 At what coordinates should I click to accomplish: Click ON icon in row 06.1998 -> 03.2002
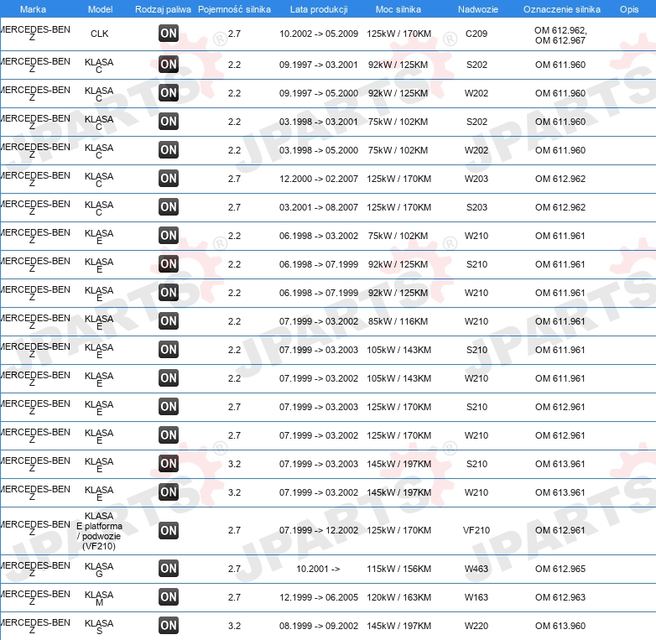point(169,235)
